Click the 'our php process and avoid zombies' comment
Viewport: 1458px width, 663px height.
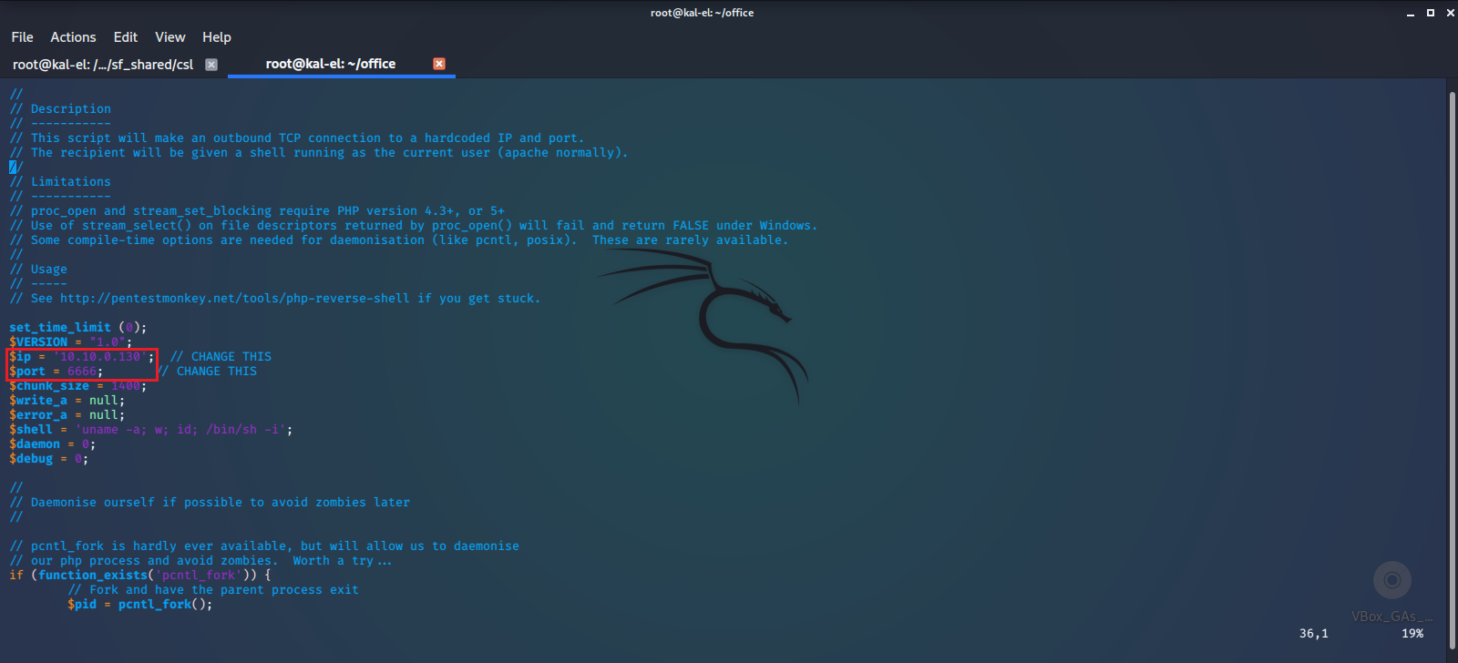200,560
